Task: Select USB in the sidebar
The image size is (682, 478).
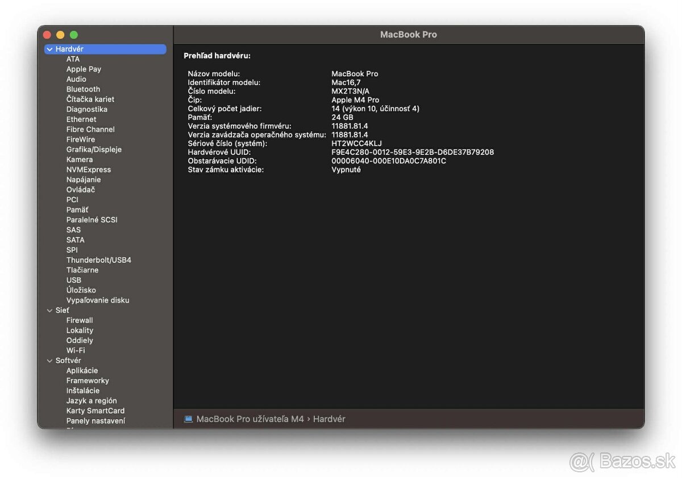Action: pos(73,280)
